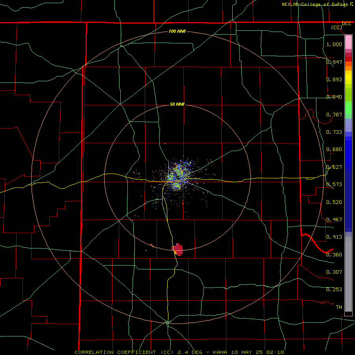Click the TH threshold label
Image resolution: width=355 pixels, height=355 pixels.
coord(339,307)
